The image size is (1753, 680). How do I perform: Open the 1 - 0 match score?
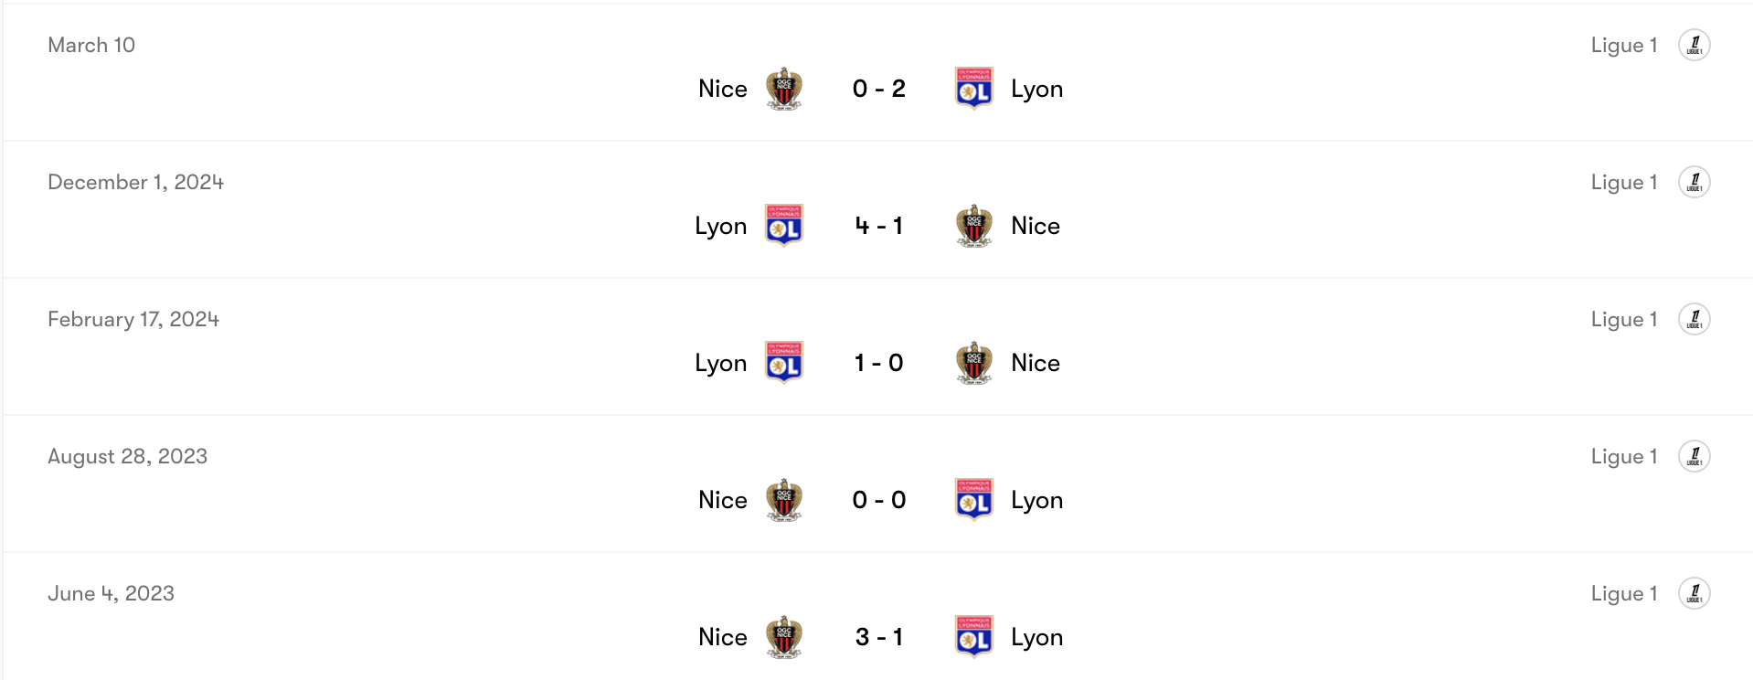[x=878, y=363]
